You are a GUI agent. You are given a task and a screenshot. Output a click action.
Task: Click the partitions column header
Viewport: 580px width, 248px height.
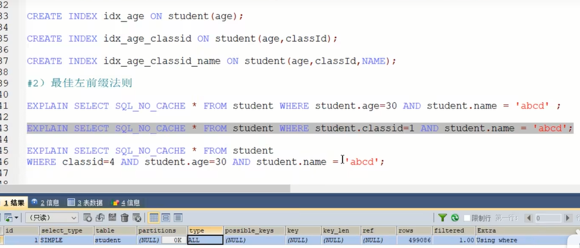(x=162, y=231)
